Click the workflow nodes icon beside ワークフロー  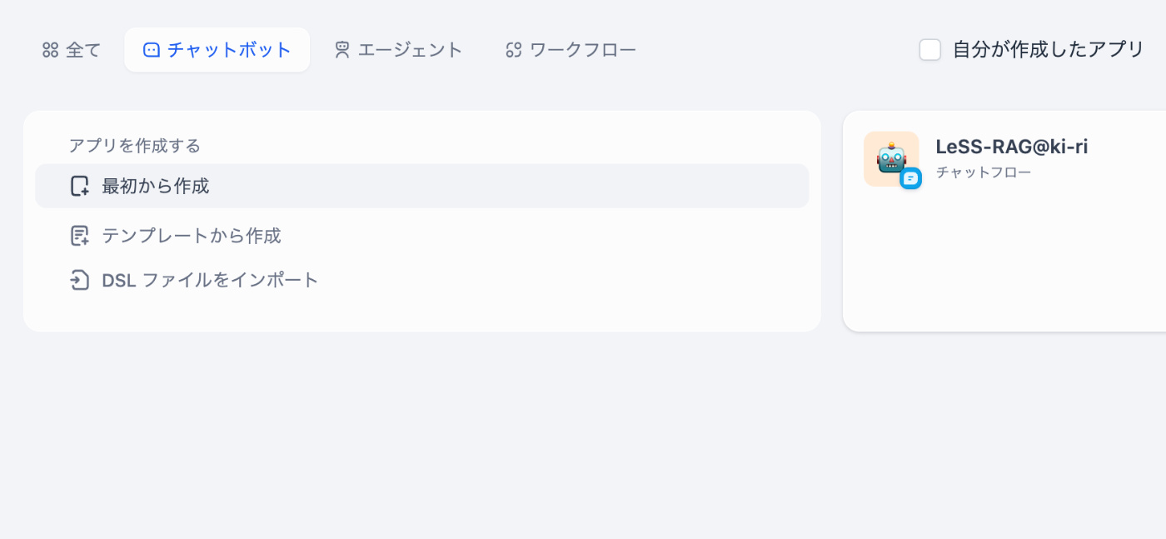click(x=513, y=50)
